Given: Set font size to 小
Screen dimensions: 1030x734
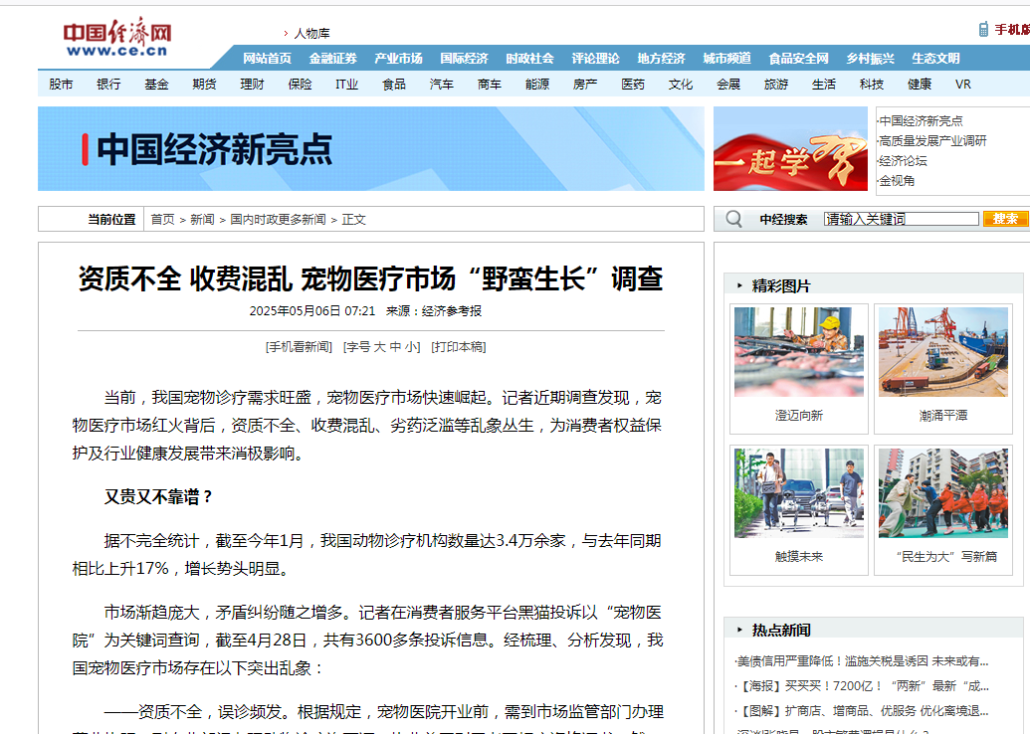Looking at the screenshot, I should 411,347.
